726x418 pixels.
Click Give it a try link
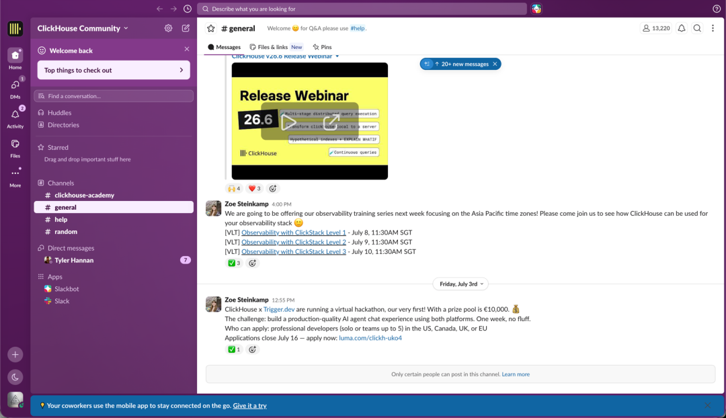pyautogui.click(x=249, y=405)
